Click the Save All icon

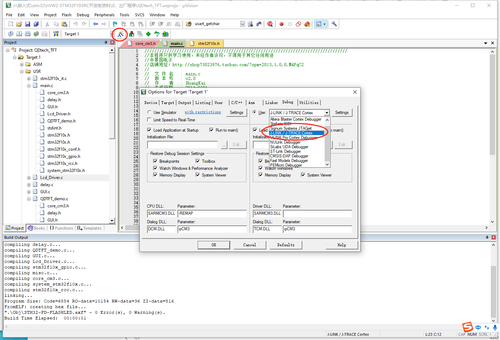(36, 24)
